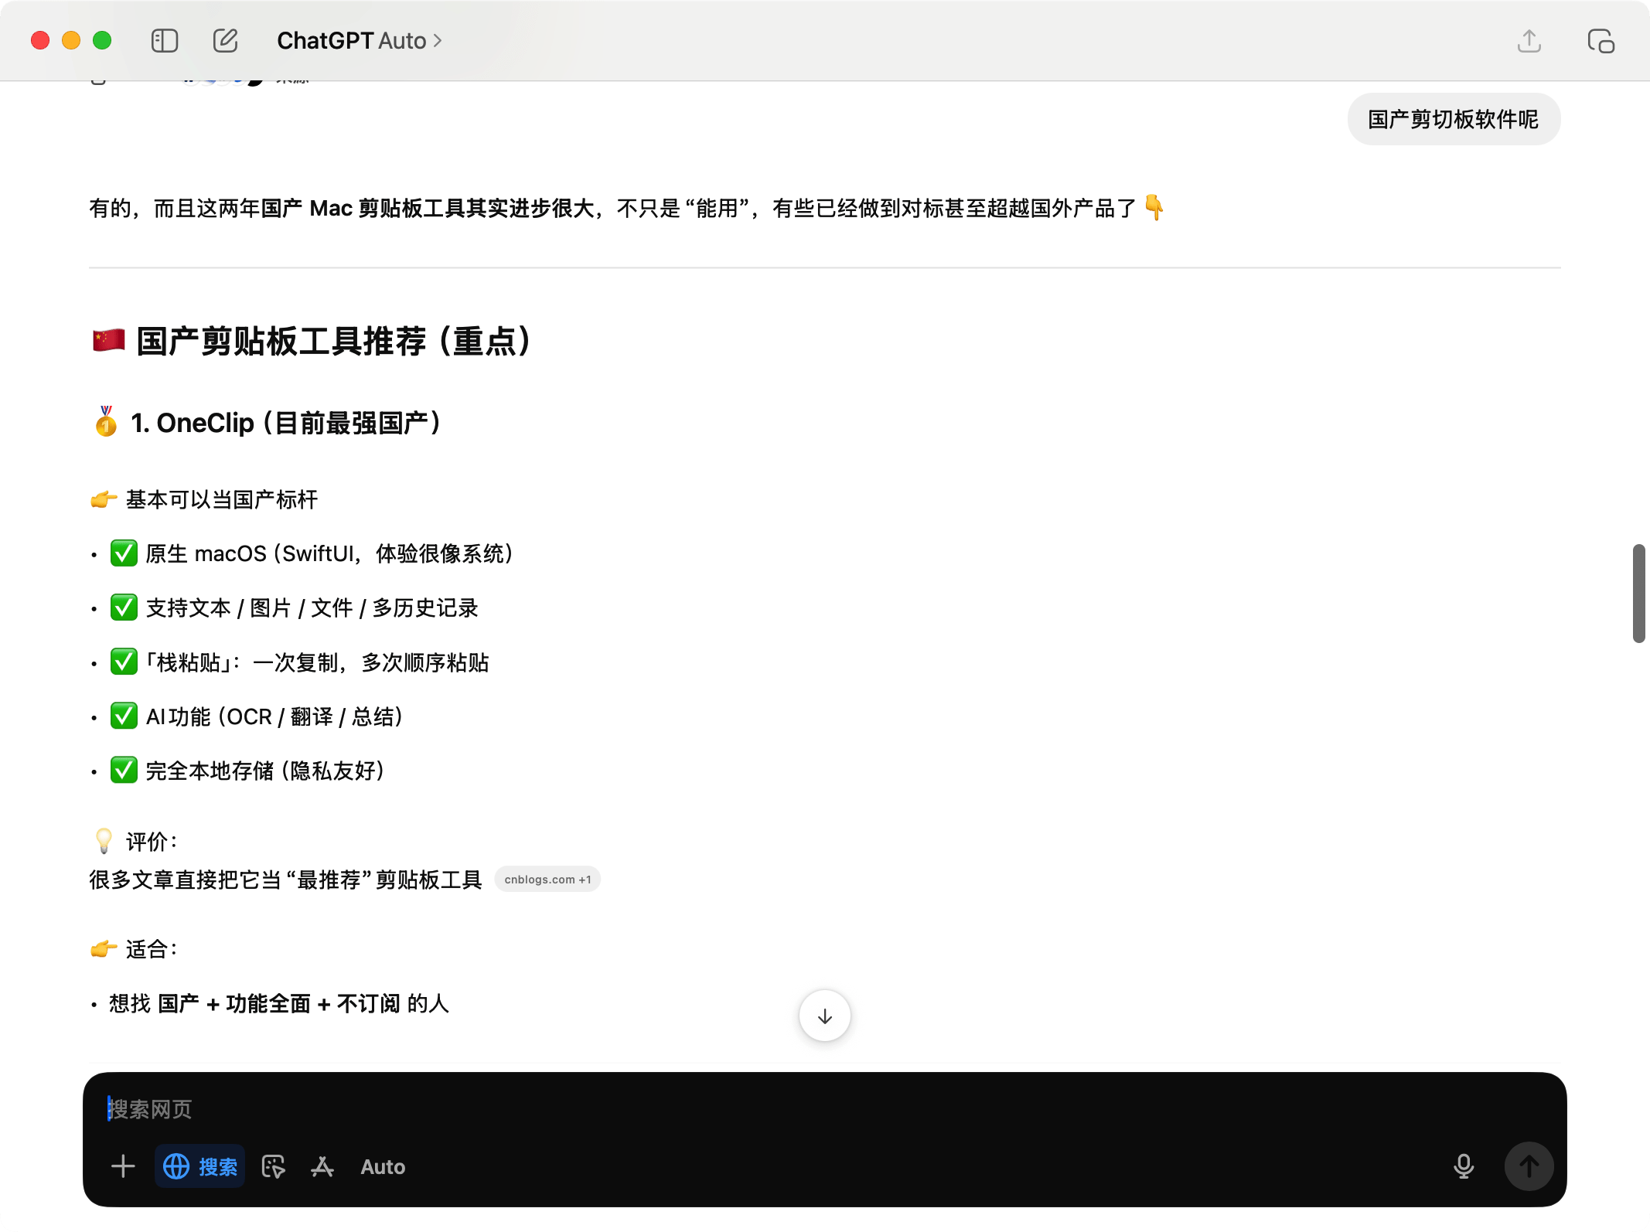Open the cnblogs.com +1 citation chip

pyautogui.click(x=547, y=879)
